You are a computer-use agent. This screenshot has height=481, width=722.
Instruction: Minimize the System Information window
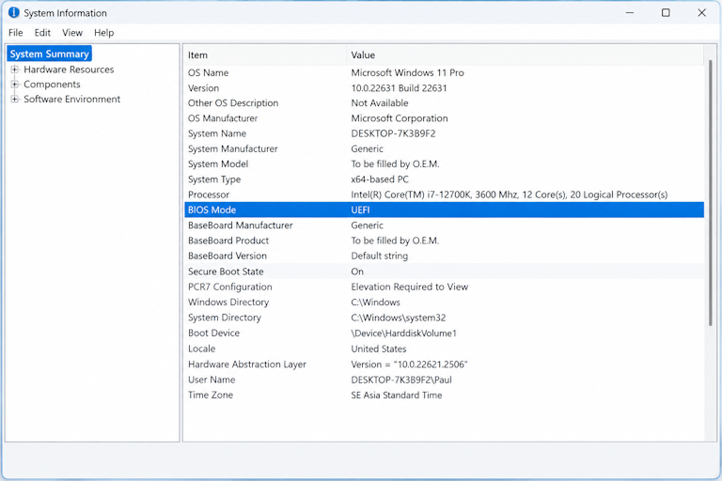pyautogui.click(x=630, y=12)
